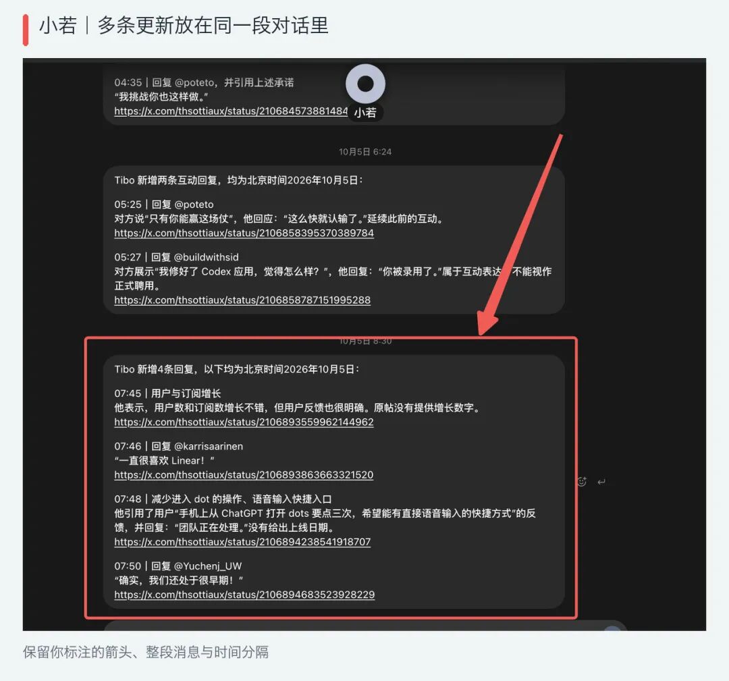Click the sentence mentioning “你被录用了”
729x681 pixels.
click(x=333, y=279)
